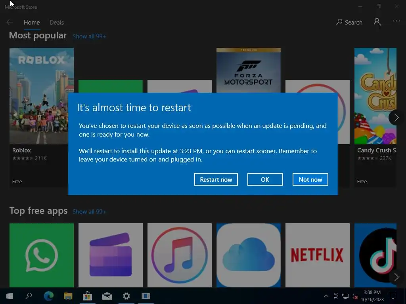Open the Deals tab
Screen dimensions: 406x304
(x=57, y=23)
